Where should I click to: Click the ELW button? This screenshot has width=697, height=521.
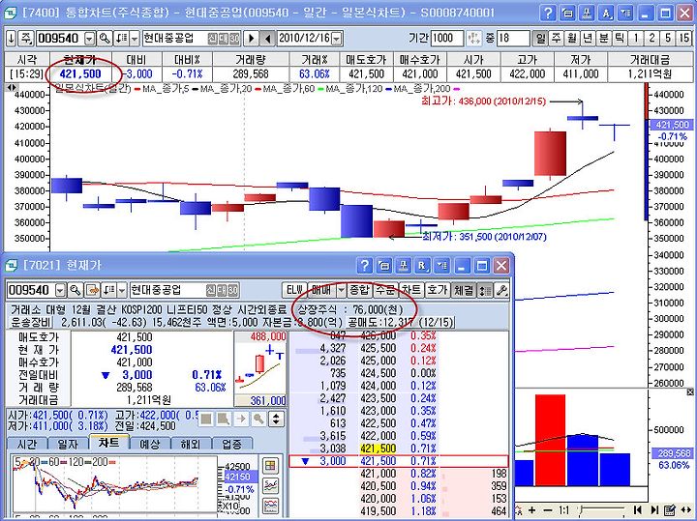pos(294,290)
